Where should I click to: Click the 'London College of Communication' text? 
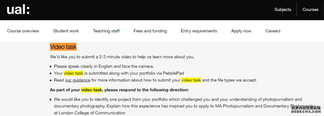(x=92, y=113)
